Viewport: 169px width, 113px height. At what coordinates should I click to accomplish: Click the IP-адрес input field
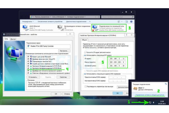click(x=117, y=58)
